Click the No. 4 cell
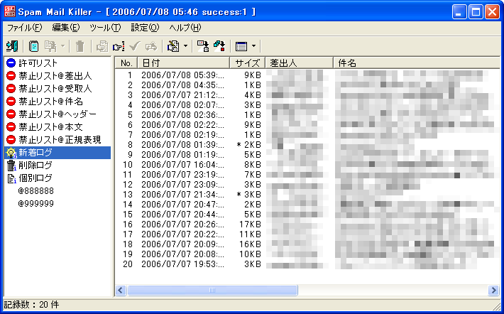 click(130, 105)
